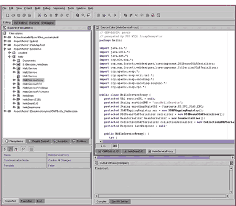Click the source editor horizontal scrollbar
Image resolution: width=236 pixels, height=206 pixels.
pyautogui.click(x=168, y=141)
